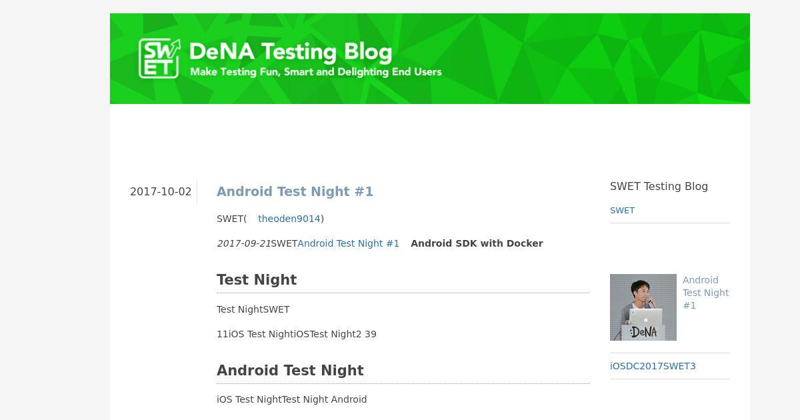The width and height of the screenshot is (800, 420).
Task: Click the 2017-10-02 post date
Action: pyautogui.click(x=161, y=191)
